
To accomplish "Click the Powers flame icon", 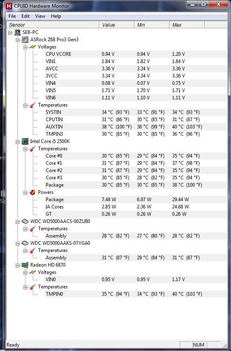I will (x=33, y=192).
